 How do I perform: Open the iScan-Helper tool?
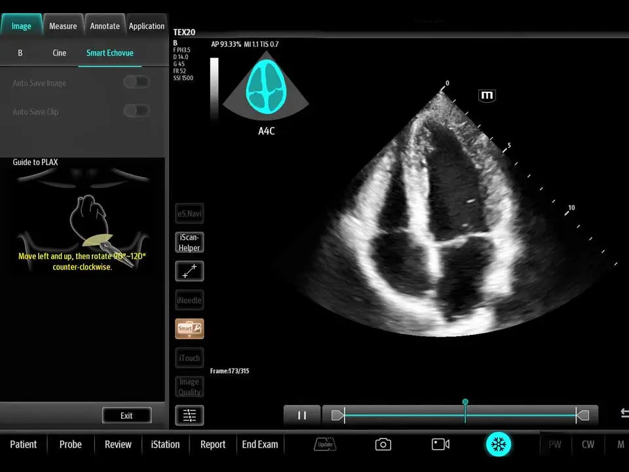click(189, 241)
